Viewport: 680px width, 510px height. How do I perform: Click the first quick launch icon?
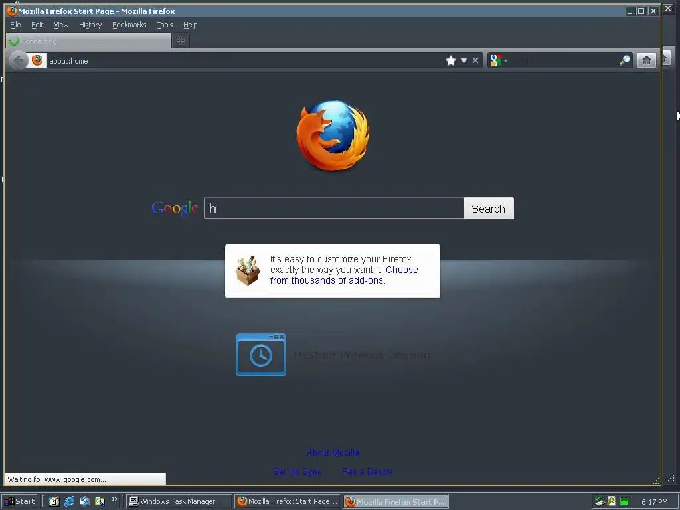click(54, 501)
